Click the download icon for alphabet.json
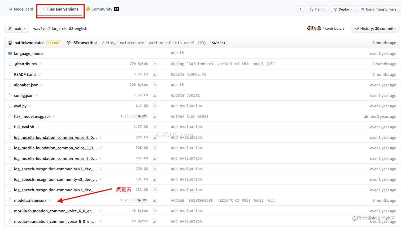This screenshot has width=401, height=227. (x=155, y=85)
